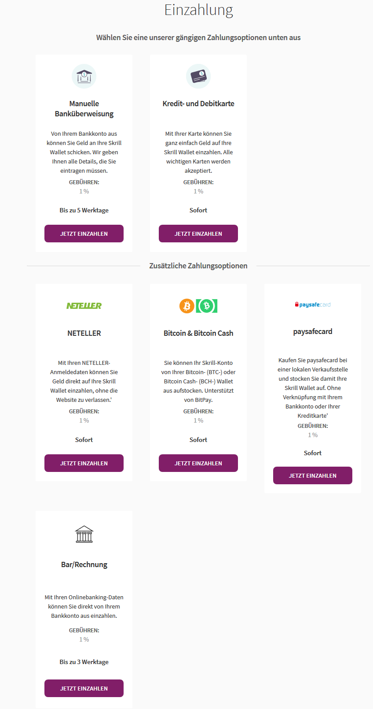This screenshot has width=373, height=709.
Task: Click Jetzt Einzahlen for Bitcoin & Bitcoin Cash
Action: click(x=198, y=463)
